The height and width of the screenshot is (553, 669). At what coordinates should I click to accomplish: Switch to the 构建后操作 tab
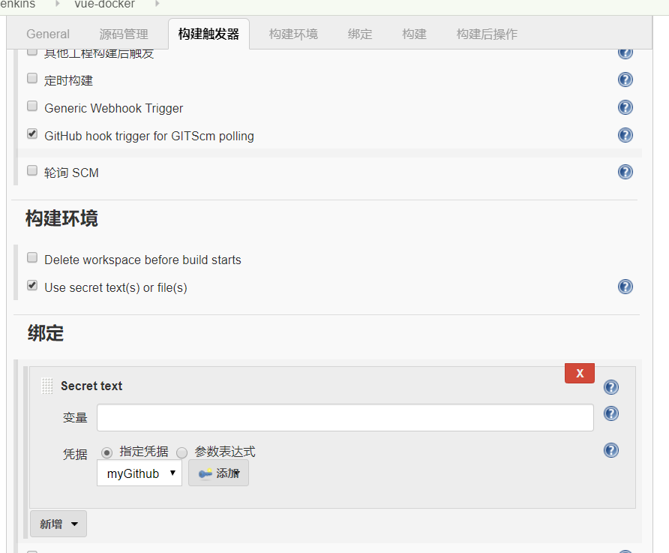click(486, 34)
